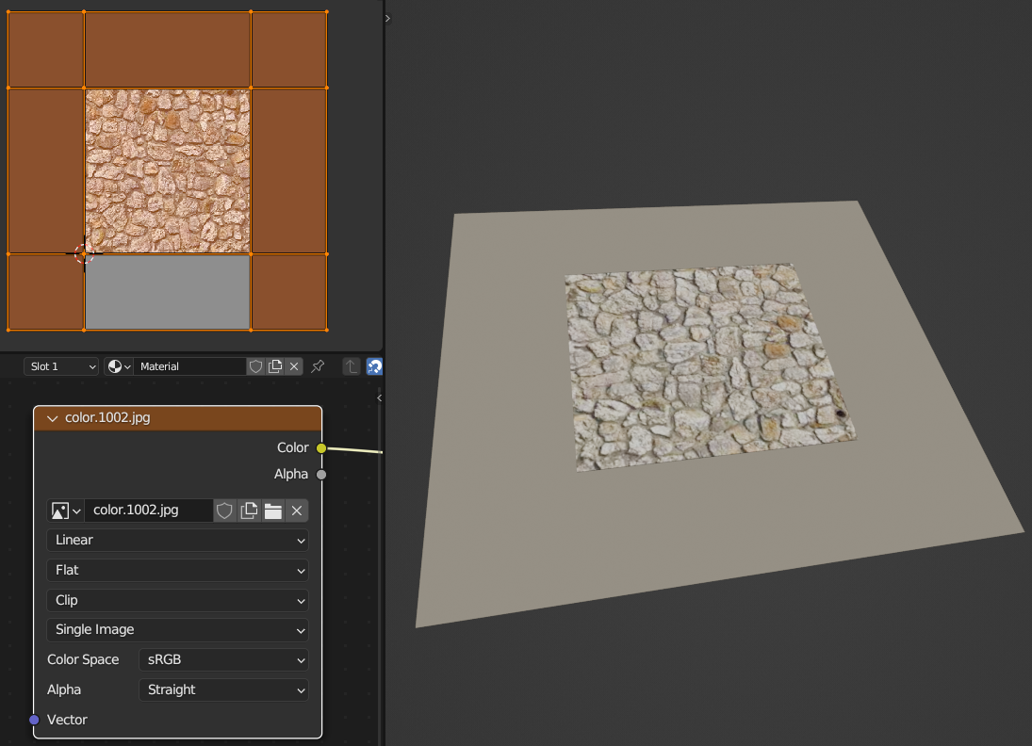This screenshot has width=1032, height=746.
Task: Open the Single Image source dropdown
Action: [178, 630]
